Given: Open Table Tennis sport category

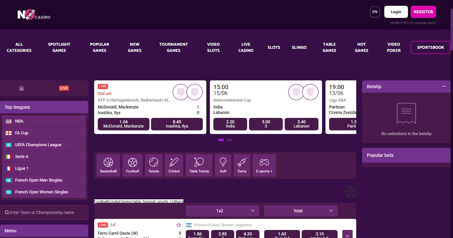Looking at the screenshot, I should (x=199, y=165).
